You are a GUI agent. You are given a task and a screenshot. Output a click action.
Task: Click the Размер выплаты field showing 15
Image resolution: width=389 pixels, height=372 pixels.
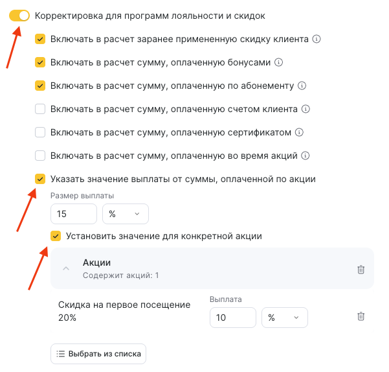(73, 214)
